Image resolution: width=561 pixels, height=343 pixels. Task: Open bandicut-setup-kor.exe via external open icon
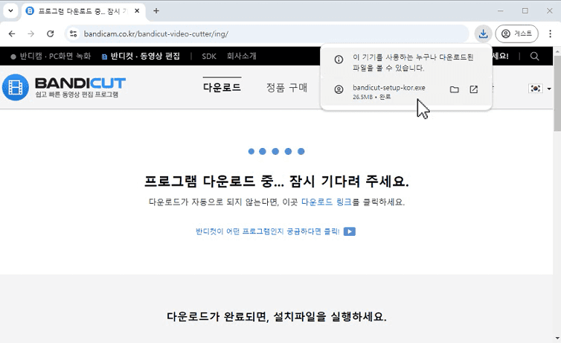[x=474, y=89]
